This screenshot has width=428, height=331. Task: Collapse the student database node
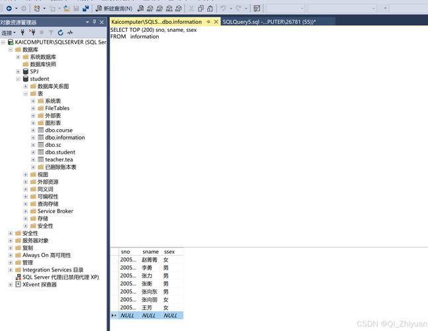pyautogui.click(x=18, y=79)
